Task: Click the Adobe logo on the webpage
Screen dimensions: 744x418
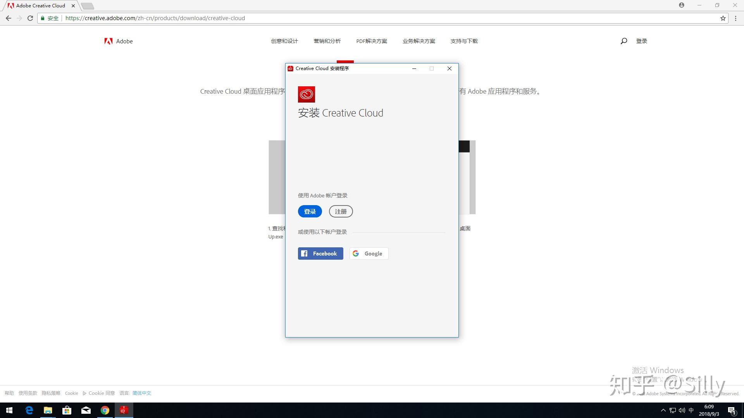Action: click(x=119, y=41)
